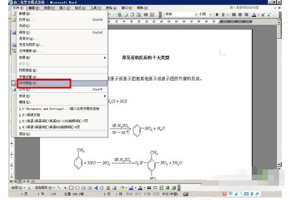
Task: Apply font color A button
Action: click(254, 15)
